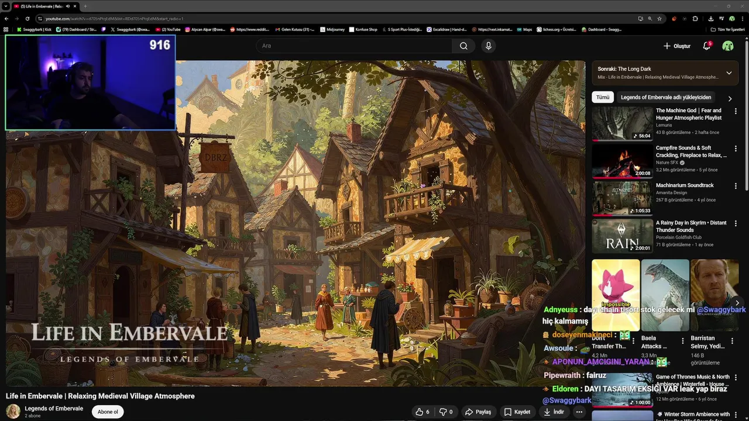Dislike the video with thumbs-down

[x=446, y=412]
